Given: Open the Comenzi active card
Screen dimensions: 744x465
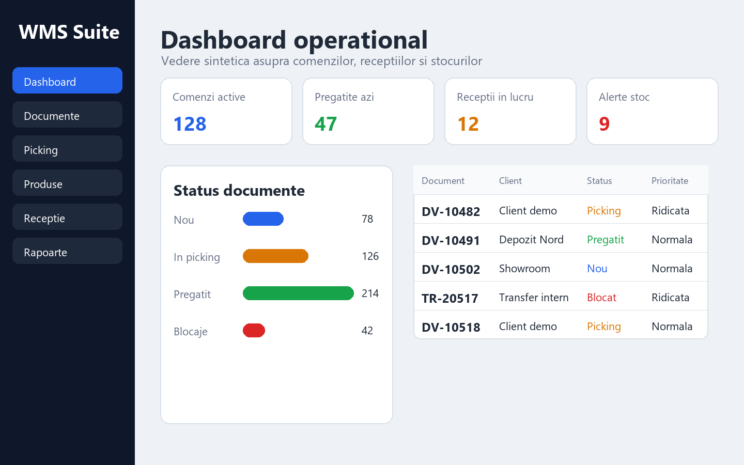Looking at the screenshot, I should [226, 112].
